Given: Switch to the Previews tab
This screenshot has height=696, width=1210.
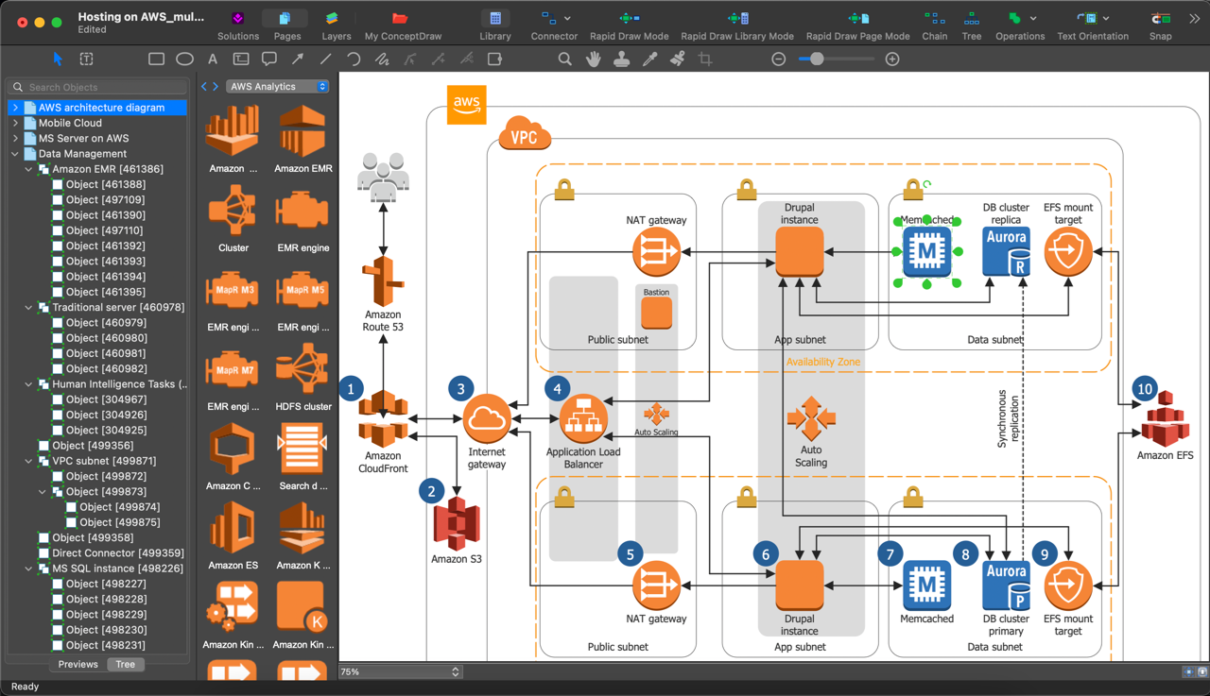Looking at the screenshot, I should [x=78, y=664].
